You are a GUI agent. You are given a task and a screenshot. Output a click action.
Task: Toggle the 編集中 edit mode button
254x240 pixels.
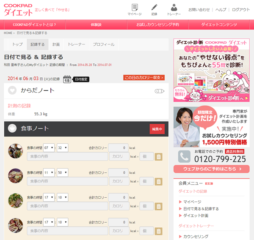pos(157,129)
